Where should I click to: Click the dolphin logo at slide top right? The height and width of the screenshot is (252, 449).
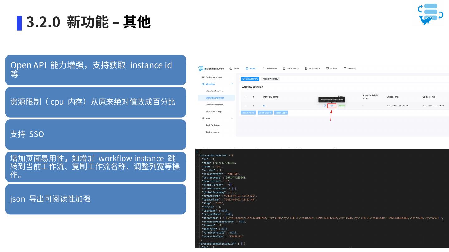point(431,14)
